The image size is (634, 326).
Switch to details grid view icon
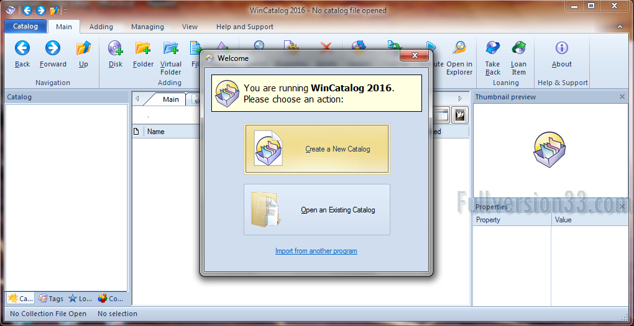pyautogui.click(x=441, y=115)
